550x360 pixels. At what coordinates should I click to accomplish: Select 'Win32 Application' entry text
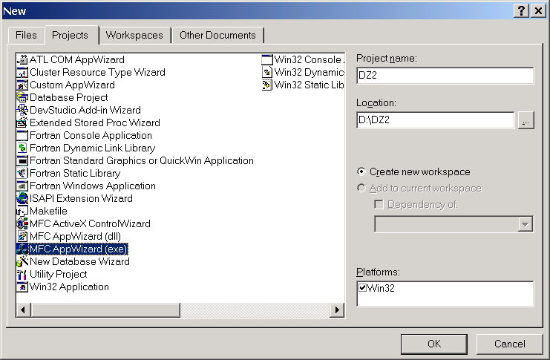69,287
